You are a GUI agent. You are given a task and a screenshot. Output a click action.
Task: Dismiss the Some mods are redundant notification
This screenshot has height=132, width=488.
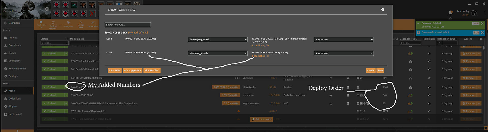(x=482, y=32)
